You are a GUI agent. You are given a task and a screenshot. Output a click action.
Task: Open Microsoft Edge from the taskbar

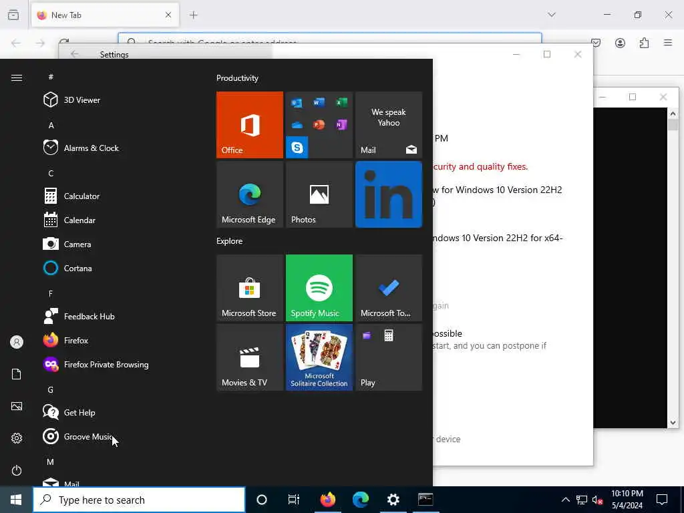pos(360,500)
